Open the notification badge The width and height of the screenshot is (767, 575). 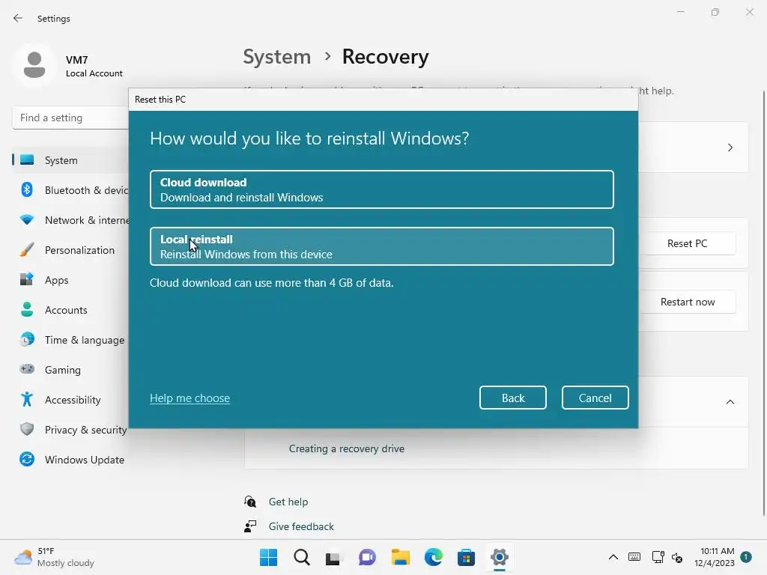[746, 556]
